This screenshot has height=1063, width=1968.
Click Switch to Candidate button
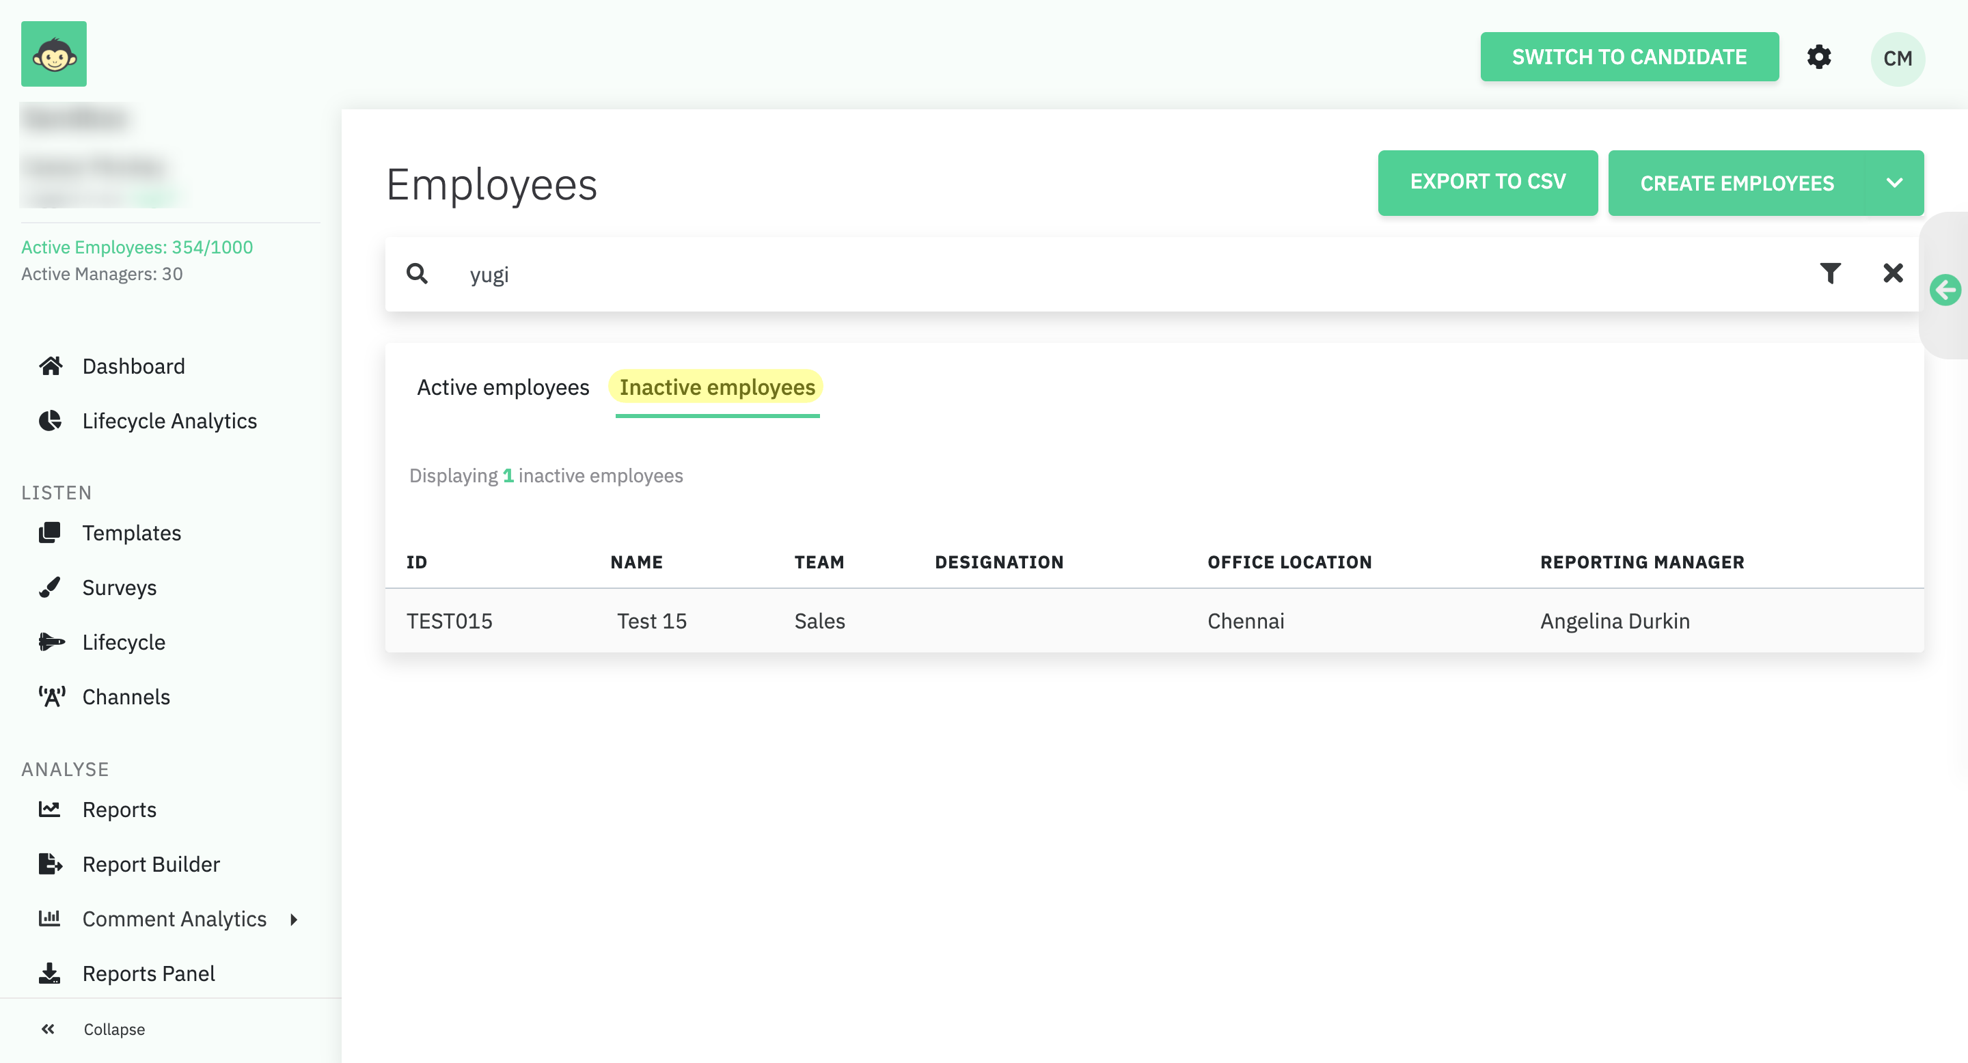point(1628,57)
